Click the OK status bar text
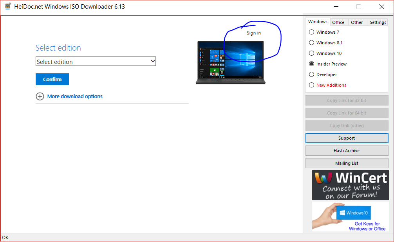 pyautogui.click(x=5, y=237)
